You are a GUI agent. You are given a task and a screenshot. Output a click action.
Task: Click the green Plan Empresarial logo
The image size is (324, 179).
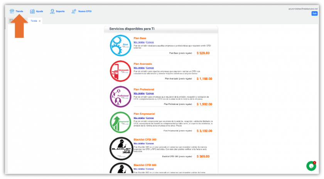click(x=120, y=122)
